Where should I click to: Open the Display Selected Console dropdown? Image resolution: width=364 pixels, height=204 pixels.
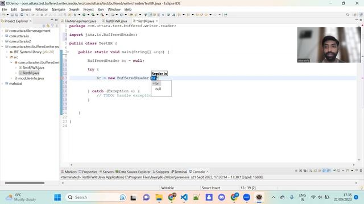pyautogui.click(x=343, y=171)
